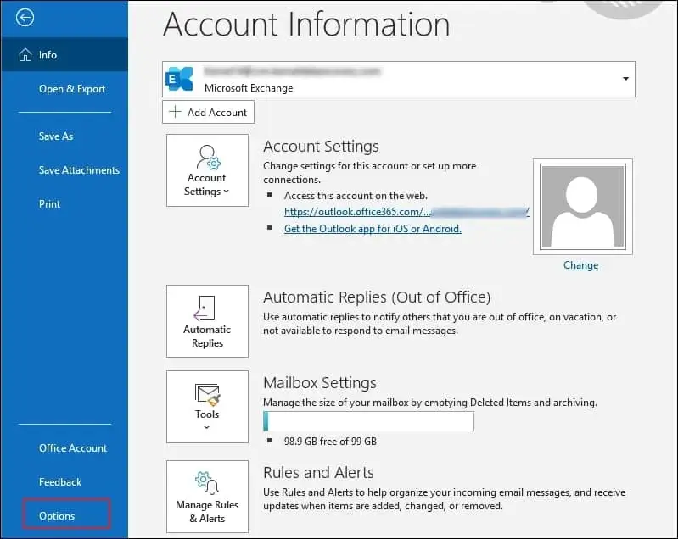The width and height of the screenshot is (678, 539).
Task: Open the account selector dropdown arrow
Action: [625, 79]
